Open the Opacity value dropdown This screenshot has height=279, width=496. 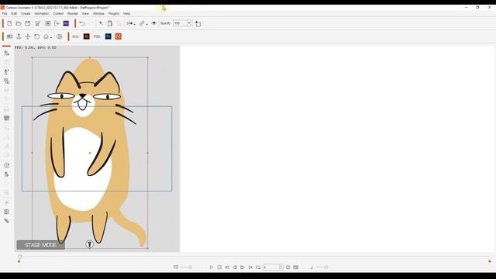[x=189, y=23]
